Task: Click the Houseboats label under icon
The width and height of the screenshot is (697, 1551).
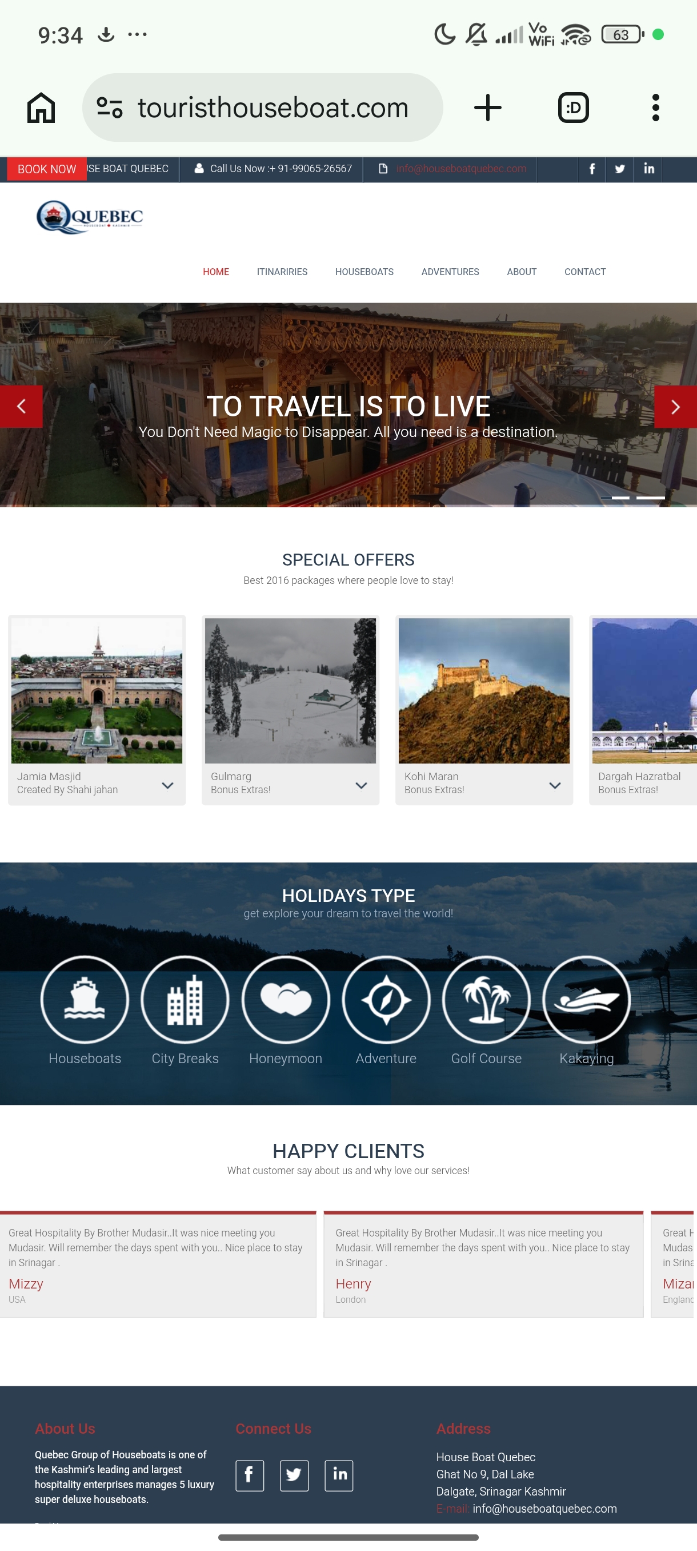Action: pyautogui.click(x=85, y=1059)
